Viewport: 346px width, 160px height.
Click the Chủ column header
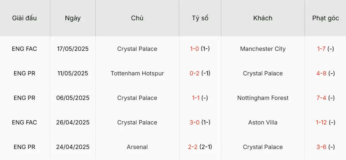137,18
